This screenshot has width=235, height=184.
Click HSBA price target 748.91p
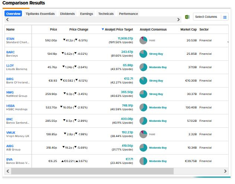[128, 105]
